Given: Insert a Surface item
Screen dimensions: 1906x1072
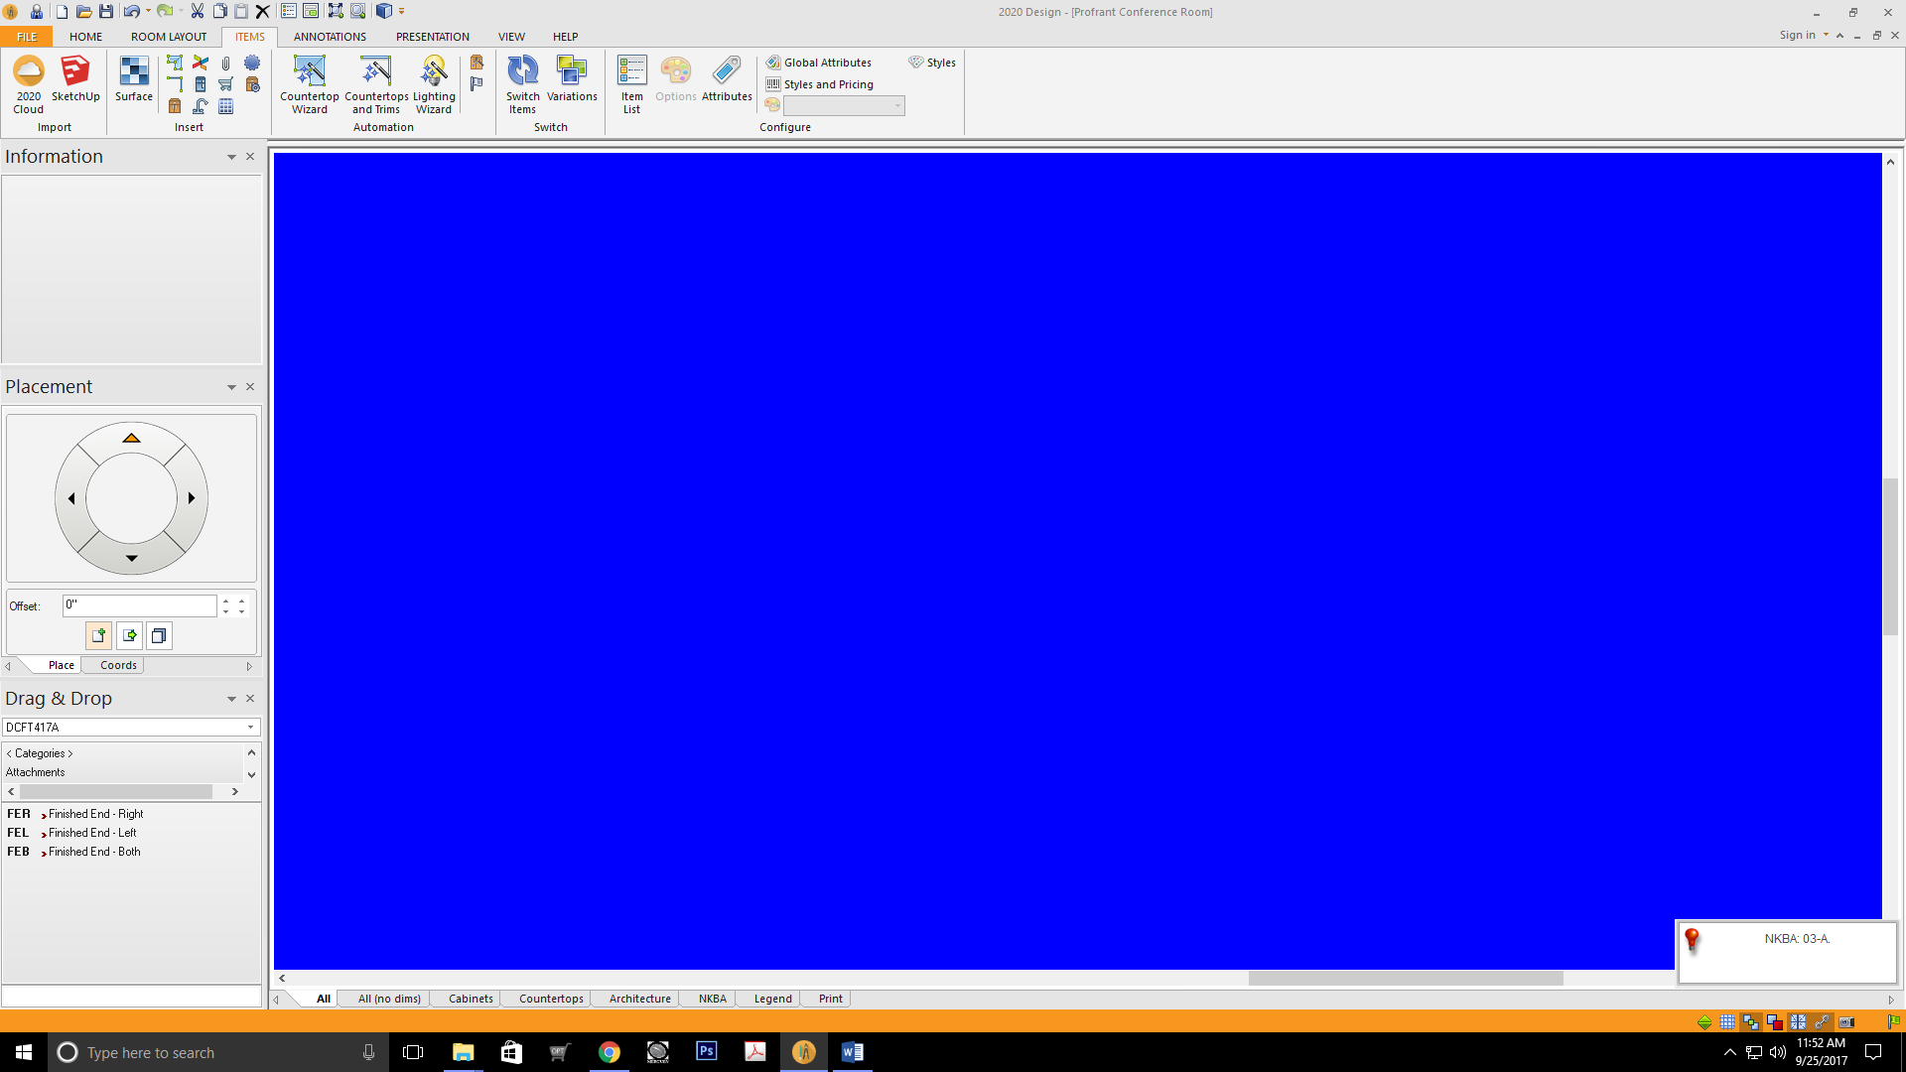Looking at the screenshot, I should click(134, 79).
